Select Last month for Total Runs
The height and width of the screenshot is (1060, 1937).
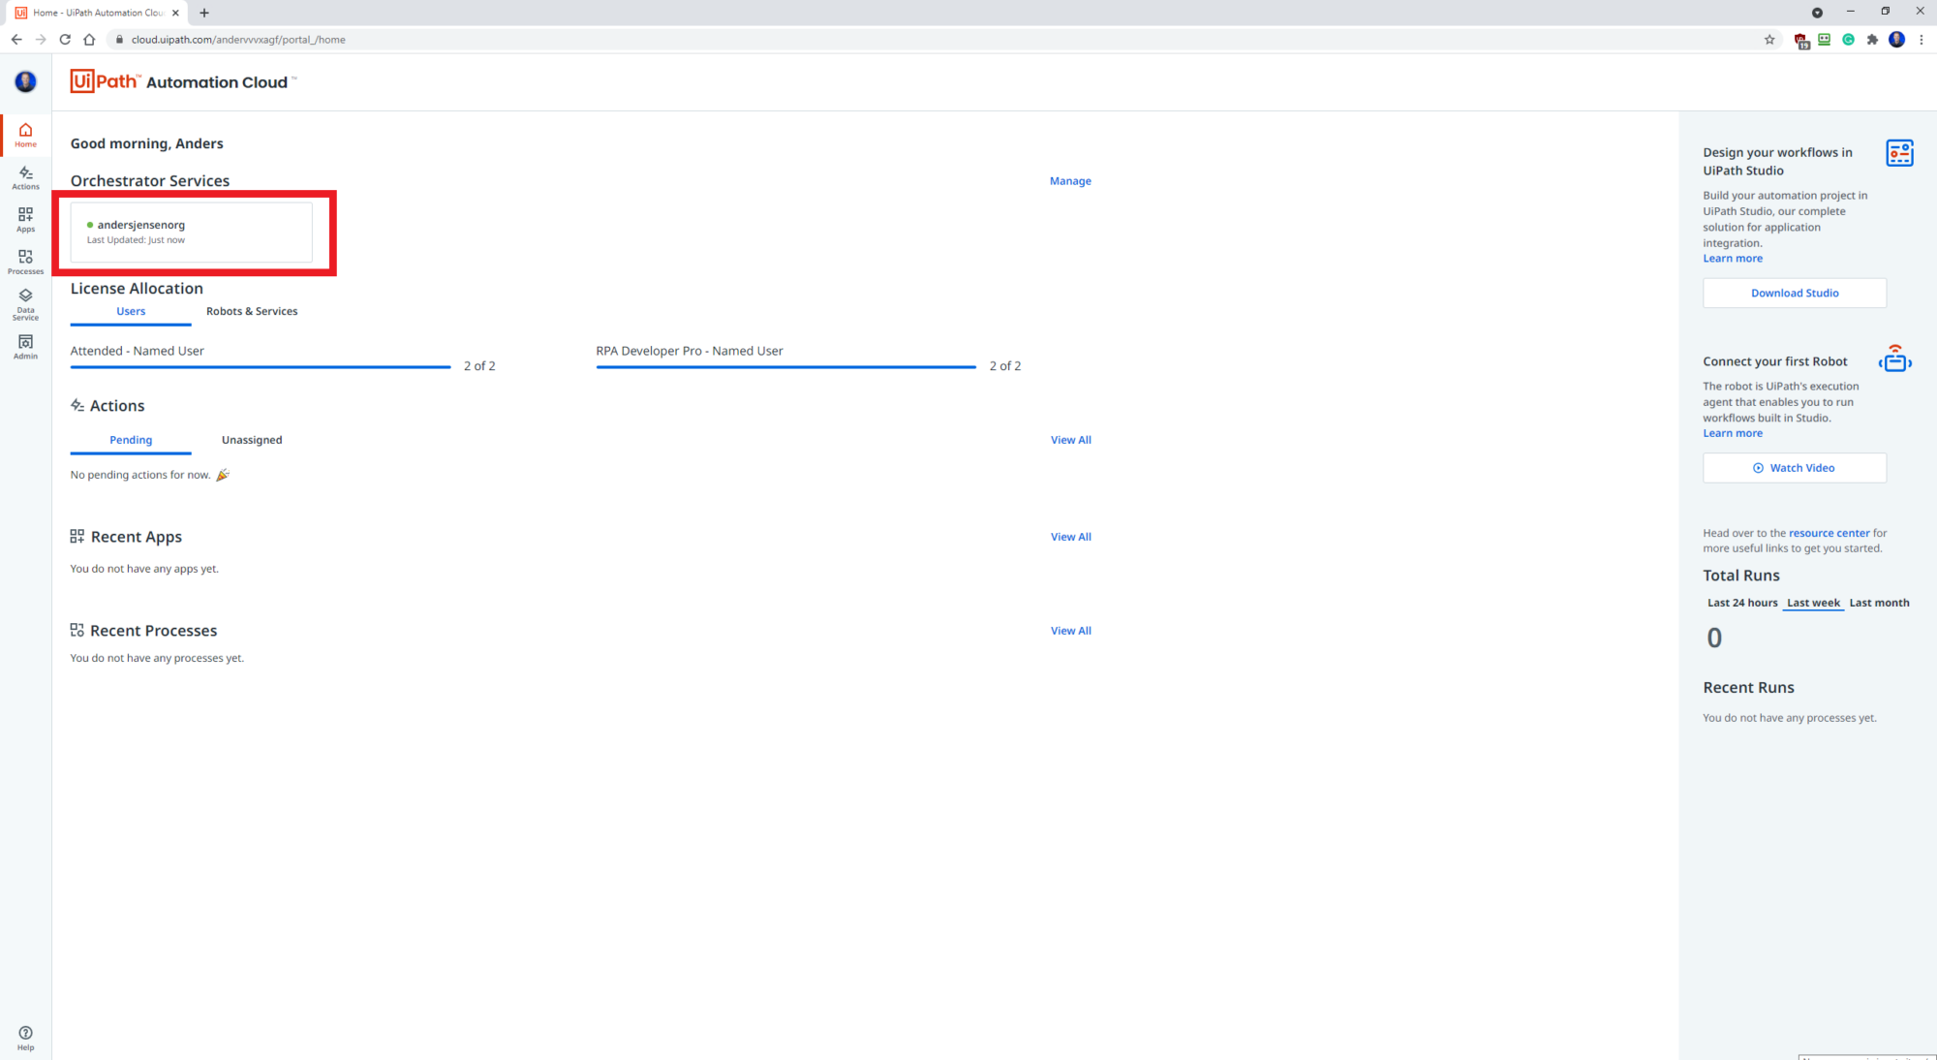pos(1879,602)
